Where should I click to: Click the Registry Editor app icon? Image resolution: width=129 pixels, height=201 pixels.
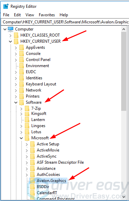click(x=6, y=6)
